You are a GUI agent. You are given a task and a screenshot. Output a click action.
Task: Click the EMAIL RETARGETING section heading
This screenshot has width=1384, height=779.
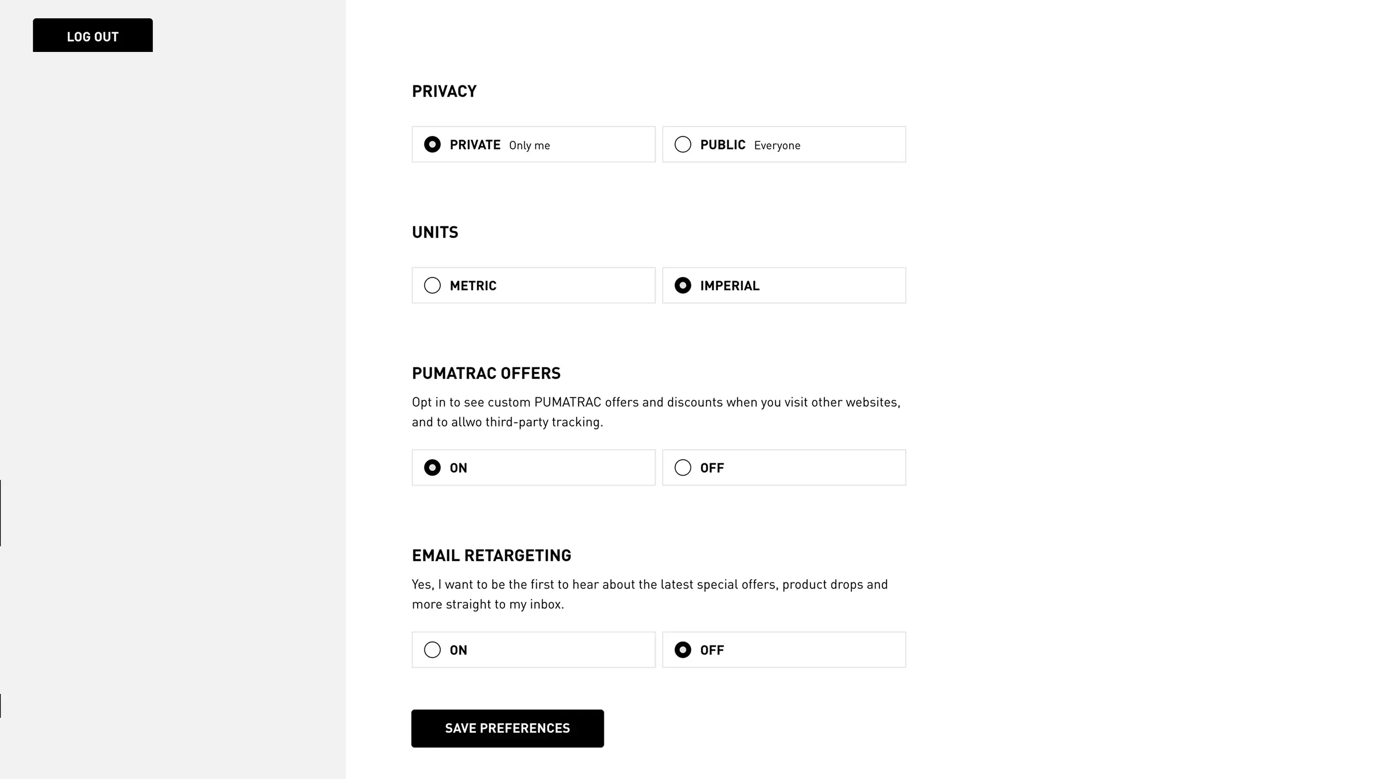pyautogui.click(x=491, y=555)
